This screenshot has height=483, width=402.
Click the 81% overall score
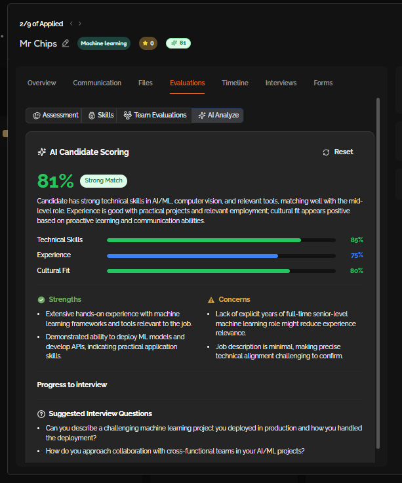click(55, 181)
